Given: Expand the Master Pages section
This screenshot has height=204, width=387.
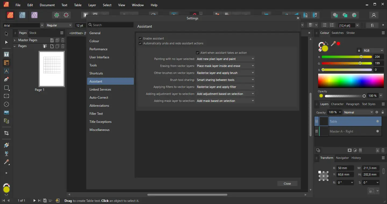Looking at the screenshot, I should pos(15,40).
